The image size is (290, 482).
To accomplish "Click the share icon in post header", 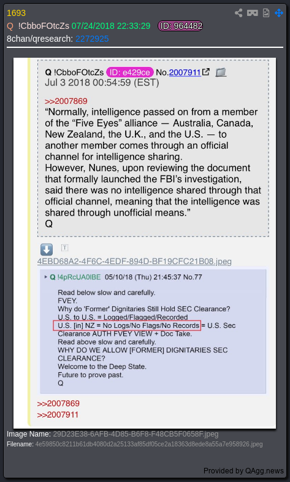I will tap(238, 13).
